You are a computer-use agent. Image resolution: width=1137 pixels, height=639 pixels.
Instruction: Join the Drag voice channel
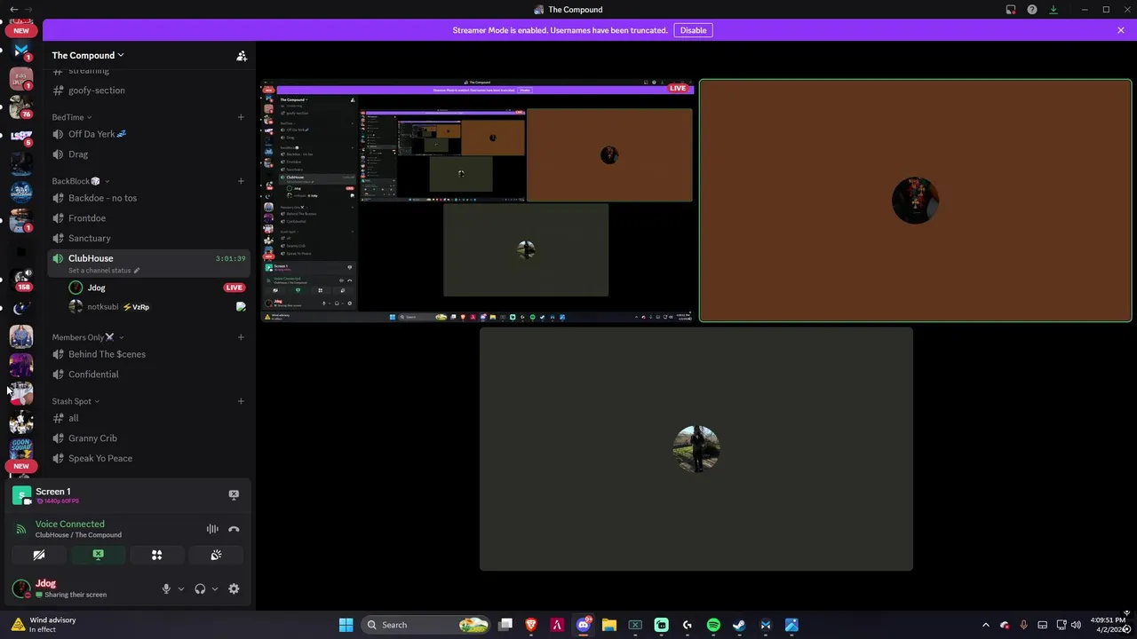coord(147,154)
